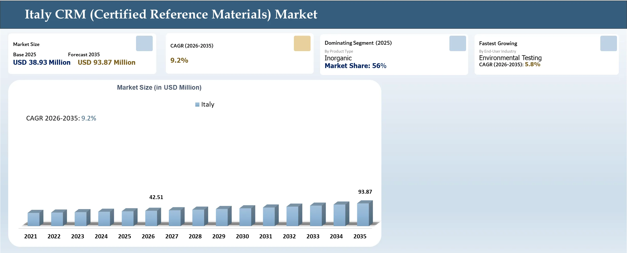The image size is (627, 253).
Task: Click the value 'USD 93.87 Million'
Action: tap(107, 62)
